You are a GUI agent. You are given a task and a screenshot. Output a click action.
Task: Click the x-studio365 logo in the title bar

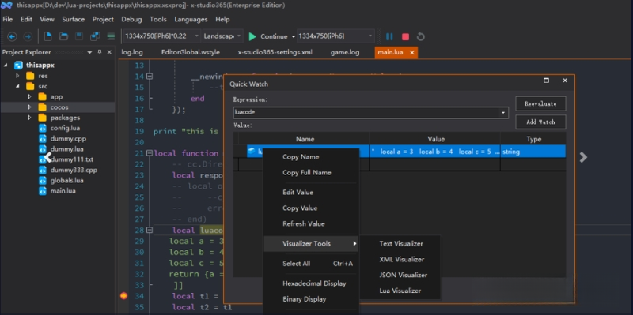tap(6, 6)
